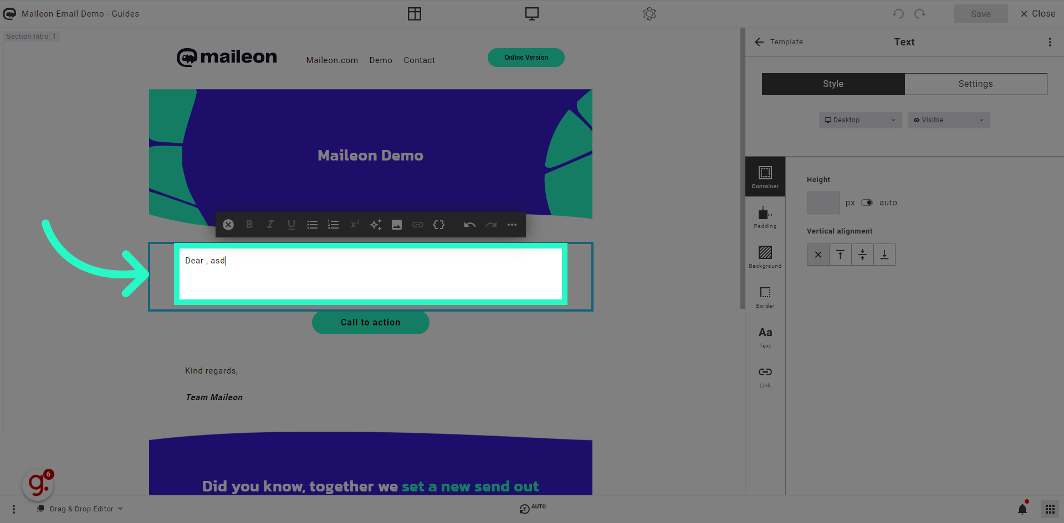Undo in the text toolbar

coord(470,225)
